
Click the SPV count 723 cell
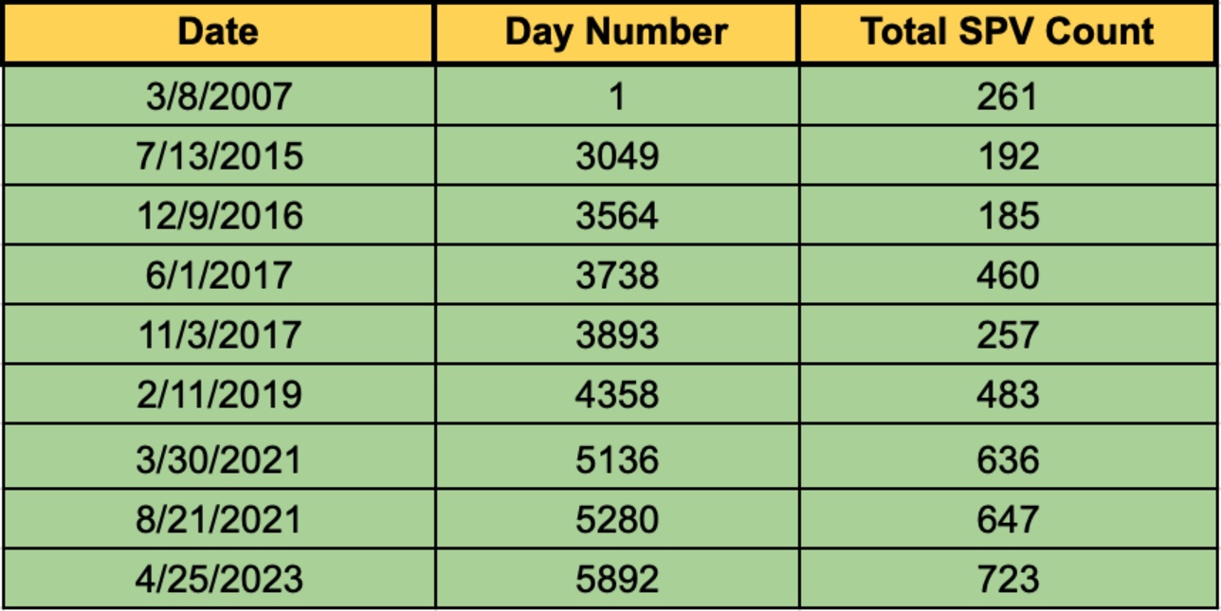pos(1008,579)
